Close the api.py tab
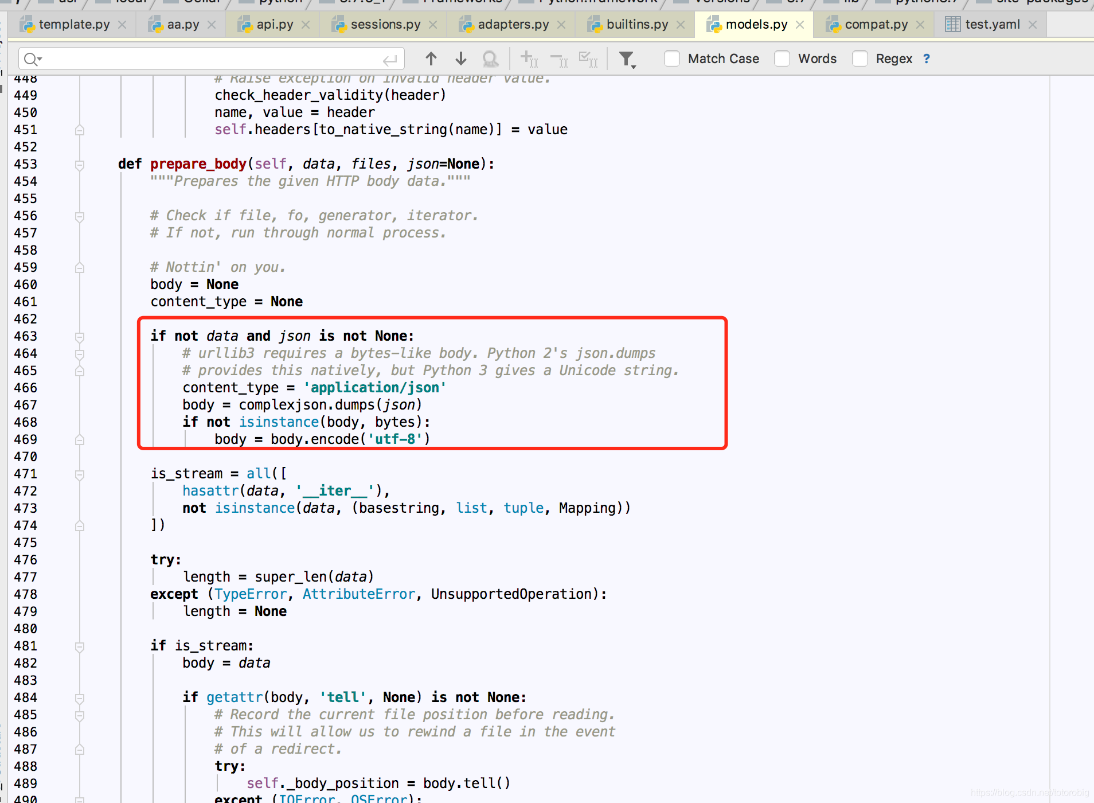Image resolution: width=1094 pixels, height=803 pixels. pyautogui.click(x=306, y=25)
